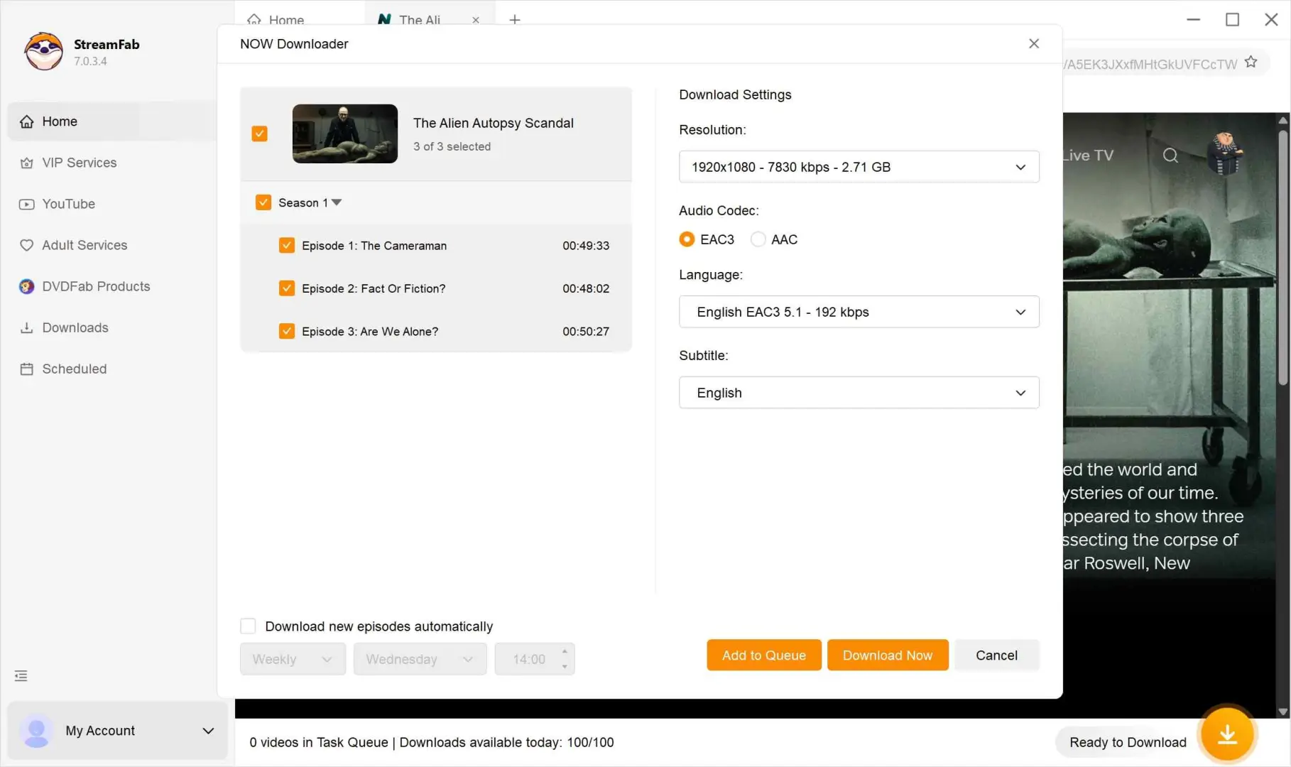Click the Downloads arrow icon
1291x767 pixels.
(26, 327)
